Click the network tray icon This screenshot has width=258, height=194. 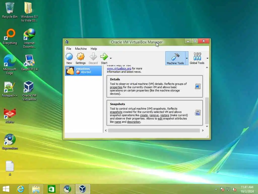228,189
